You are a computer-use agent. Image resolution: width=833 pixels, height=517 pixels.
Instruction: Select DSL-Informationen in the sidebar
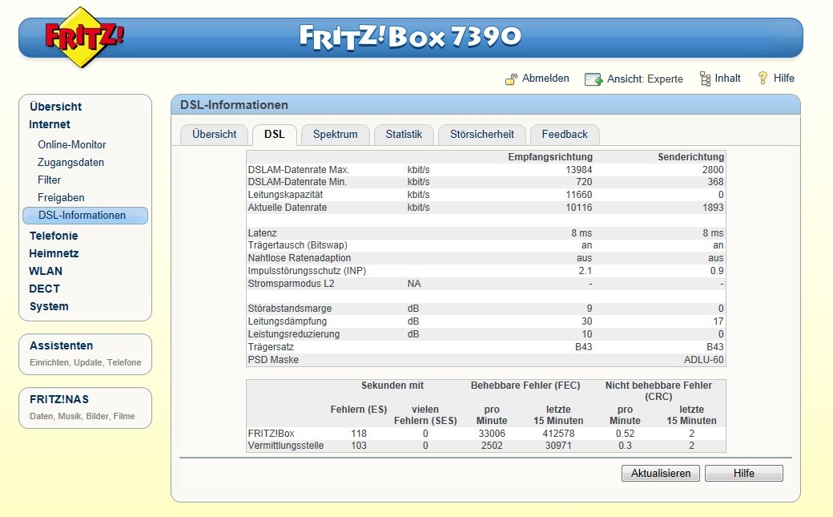[x=85, y=216]
